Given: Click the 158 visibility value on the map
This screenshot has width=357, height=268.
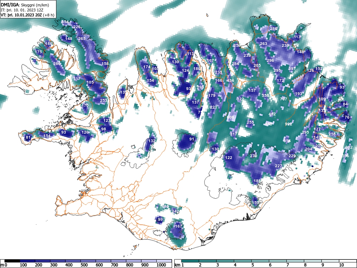Looking at the screenshot, I should (105, 64).
